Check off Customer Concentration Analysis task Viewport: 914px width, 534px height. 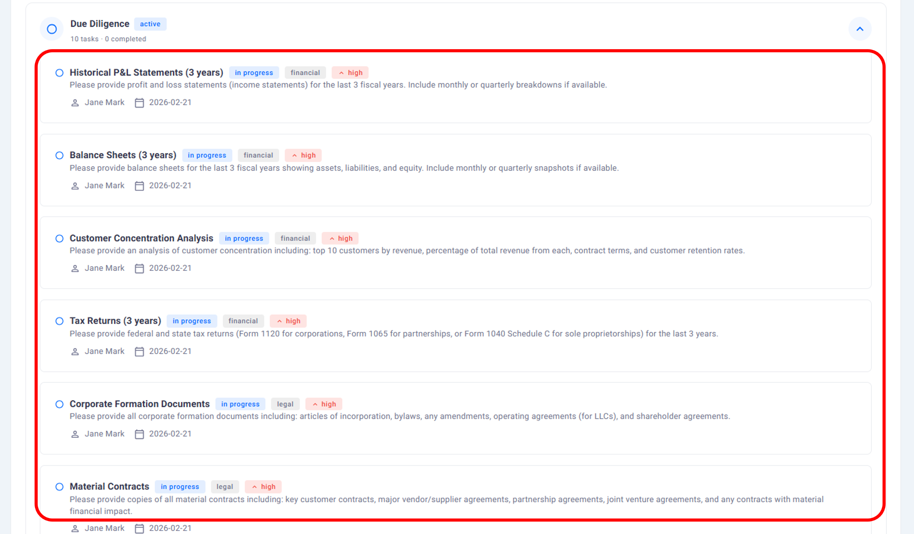pos(59,238)
